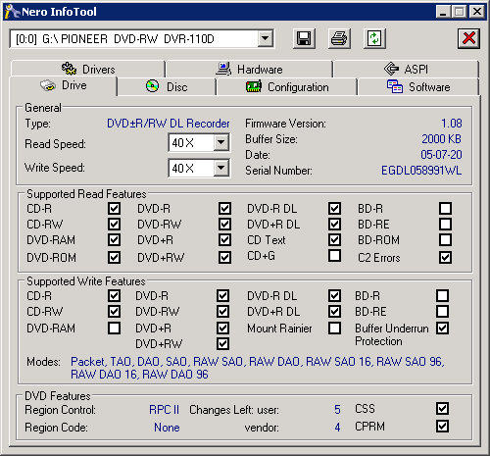
Task: Expand the Write Speed dropdown
Action: click(221, 168)
